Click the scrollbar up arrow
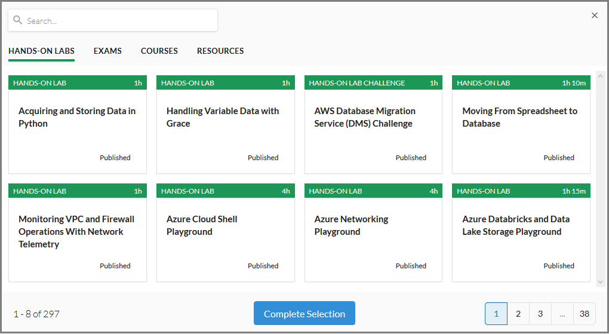This screenshot has width=609, height=334. pyautogui.click(x=600, y=76)
